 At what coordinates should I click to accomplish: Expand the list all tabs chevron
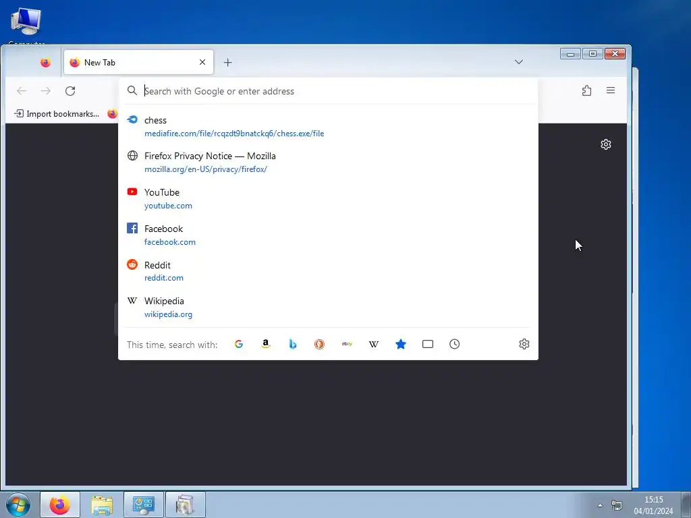(519, 62)
